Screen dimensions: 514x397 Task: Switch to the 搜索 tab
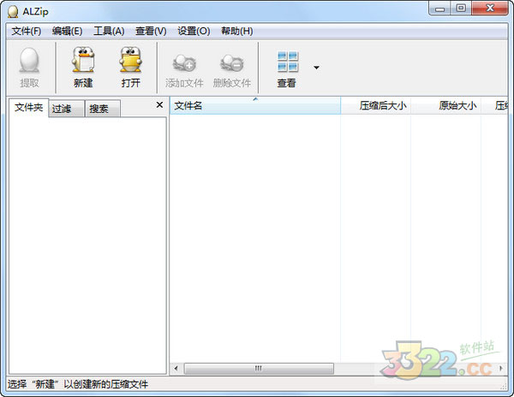(x=103, y=109)
